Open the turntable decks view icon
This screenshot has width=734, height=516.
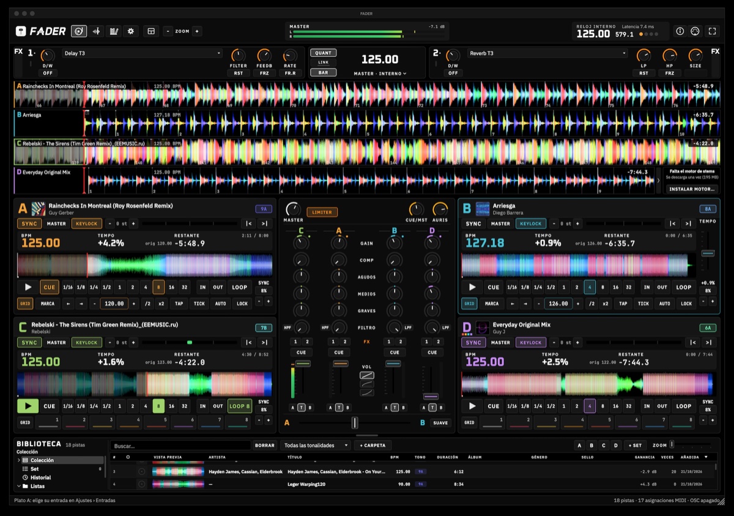click(78, 31)
